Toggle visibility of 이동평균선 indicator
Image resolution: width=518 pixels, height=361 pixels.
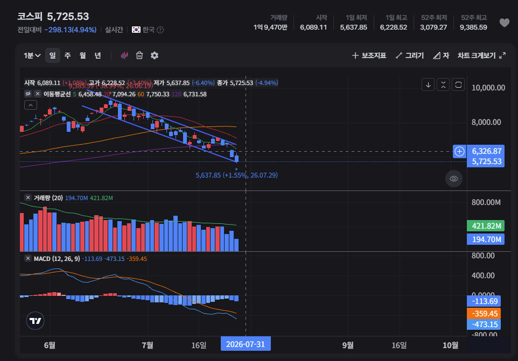28,94
